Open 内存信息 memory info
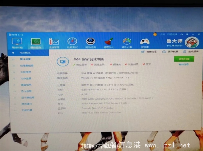 point(26,78)
